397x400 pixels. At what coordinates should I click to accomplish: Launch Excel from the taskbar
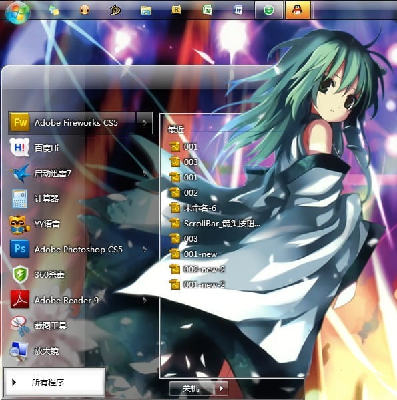click(x=207, y=10)
